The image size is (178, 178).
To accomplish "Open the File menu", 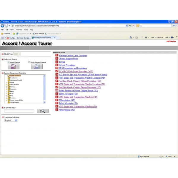I will click(x=2, y=30).
